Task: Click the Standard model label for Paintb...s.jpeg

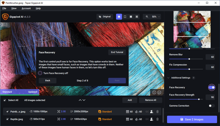Action: click(x=107, y=111)
